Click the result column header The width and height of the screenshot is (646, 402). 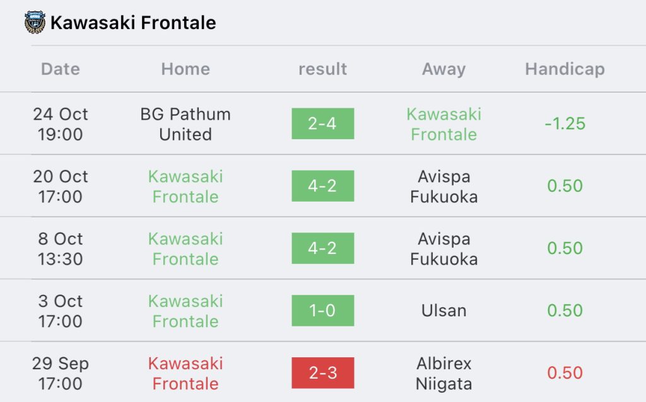coord(322,69)
